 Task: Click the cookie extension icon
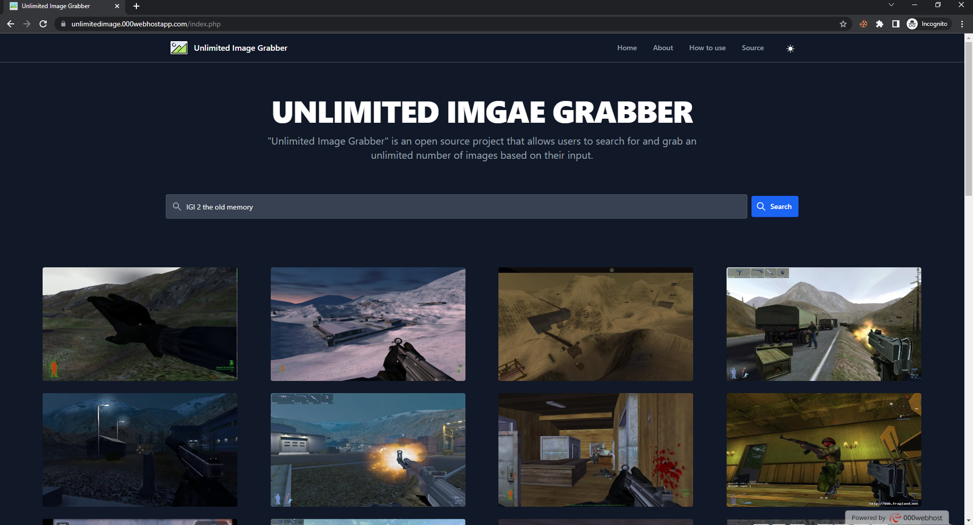coord(863,24)
